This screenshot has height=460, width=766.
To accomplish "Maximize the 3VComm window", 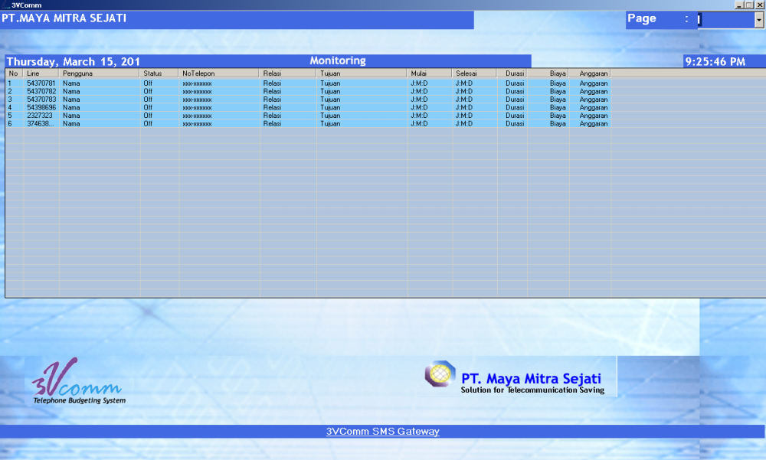I will (x=748, y=5).
